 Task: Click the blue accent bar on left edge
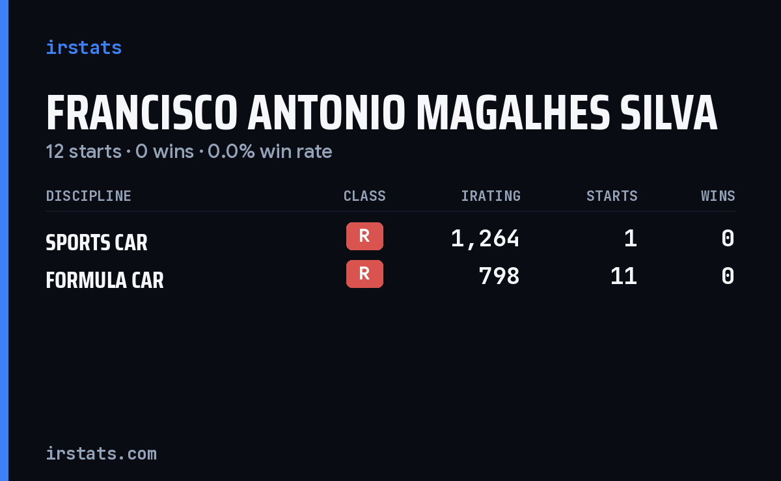click(x=4, y=240)
